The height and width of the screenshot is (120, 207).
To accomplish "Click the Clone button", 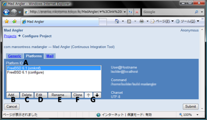I will point(78,95).
